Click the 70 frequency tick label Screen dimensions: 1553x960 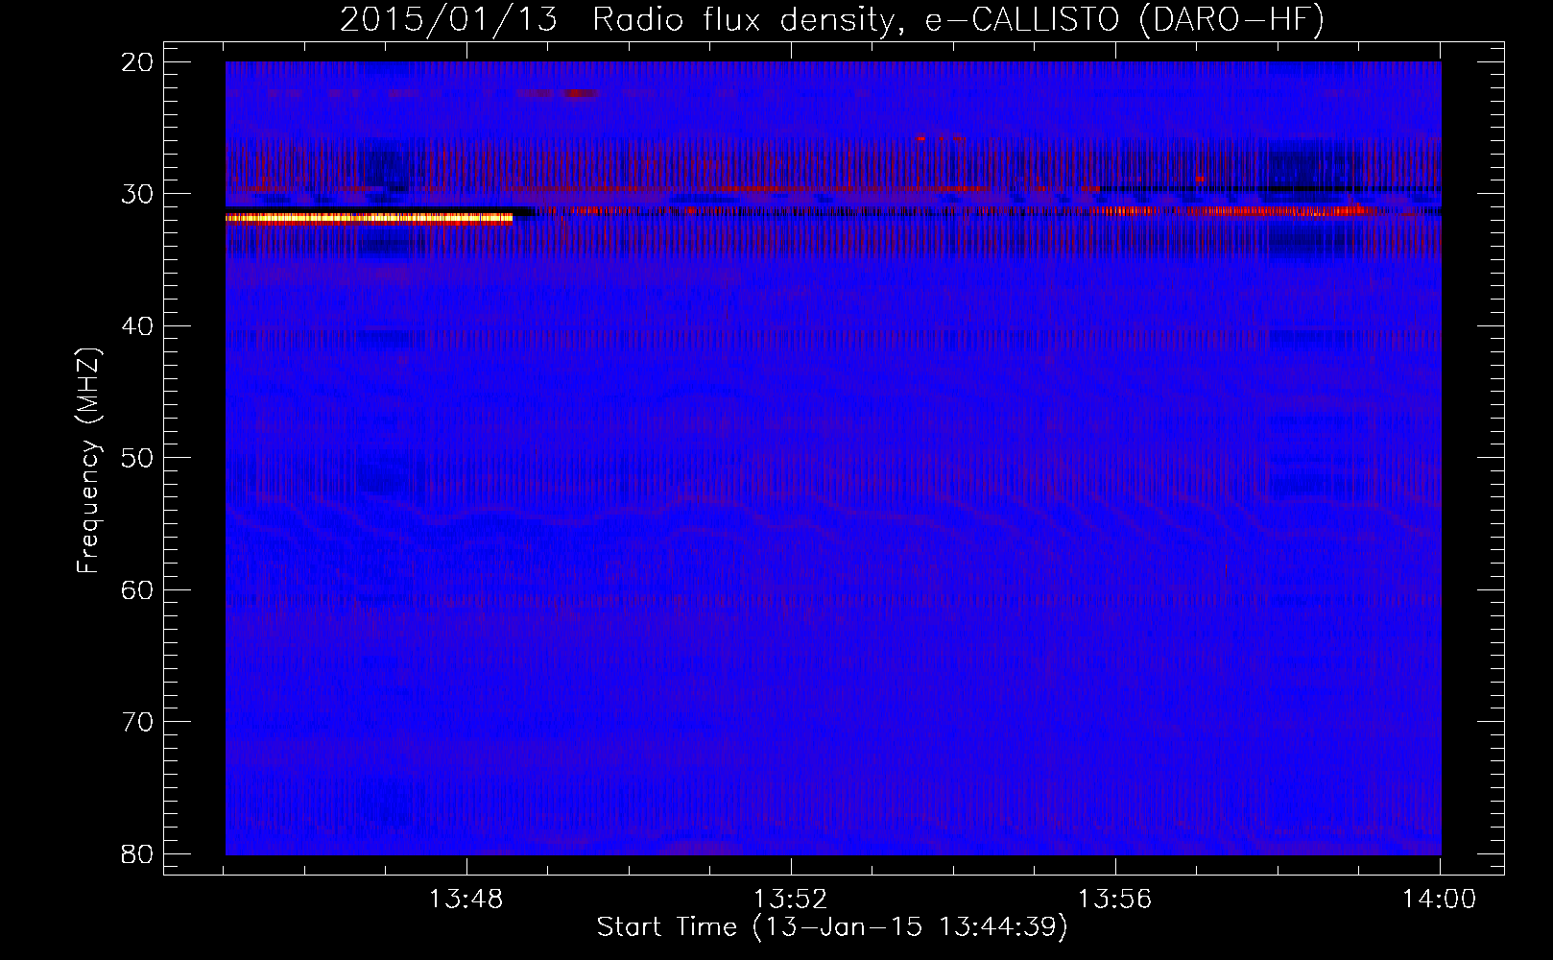pos(139,721)
